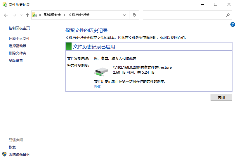
Task: Open the 系统和安全 breadcrumb
Action: (52, 15)
